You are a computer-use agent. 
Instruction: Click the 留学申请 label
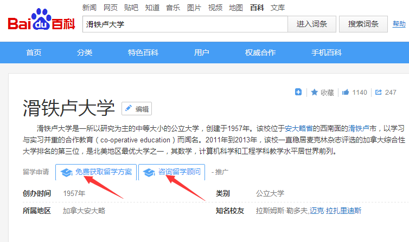[x=36, y=172]
